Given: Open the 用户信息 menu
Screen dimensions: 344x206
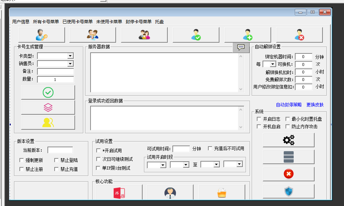Looking at the screenshot, I should [21, 21].
